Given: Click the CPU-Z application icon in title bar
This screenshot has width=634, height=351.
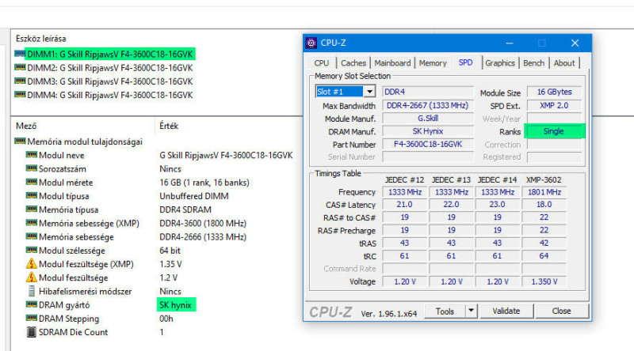Looking at the screenshot, I should coord(311,43).
